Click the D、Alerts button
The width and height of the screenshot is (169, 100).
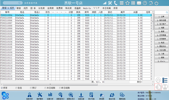(161, 61)
